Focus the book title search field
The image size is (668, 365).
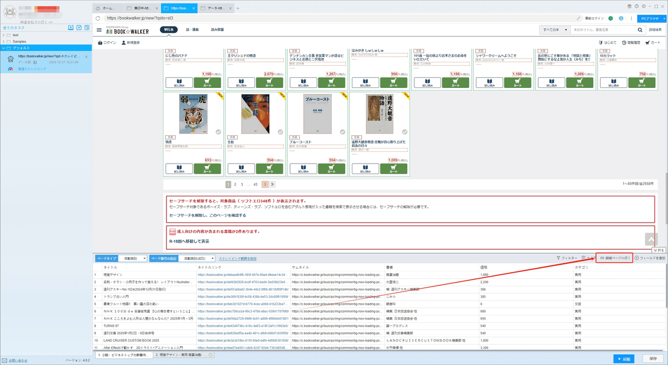(x=603, y=29)
